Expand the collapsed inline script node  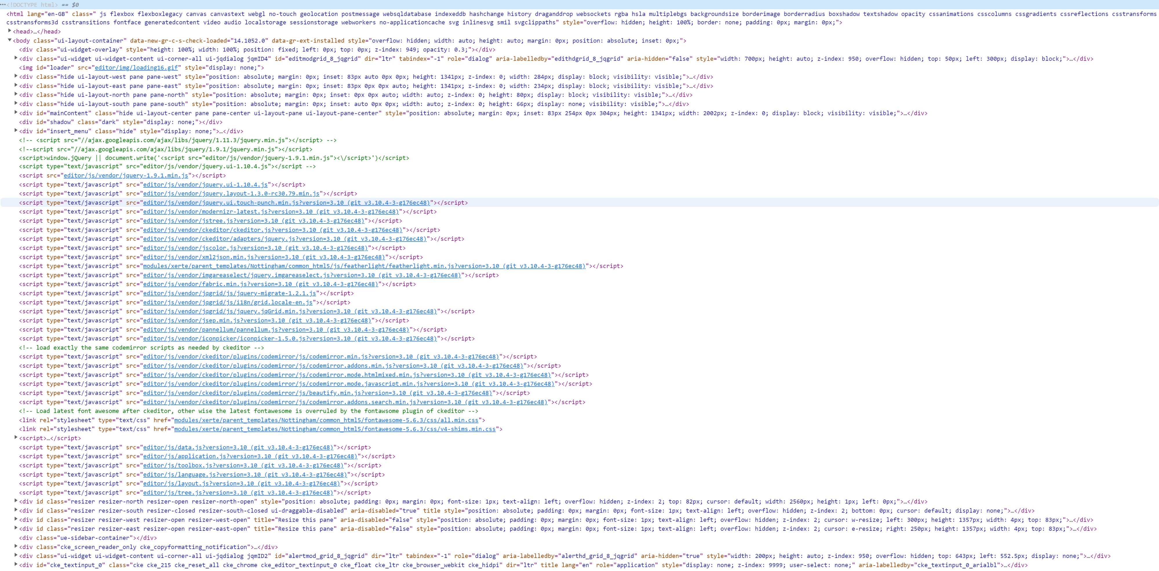click(x=16, y=438)
